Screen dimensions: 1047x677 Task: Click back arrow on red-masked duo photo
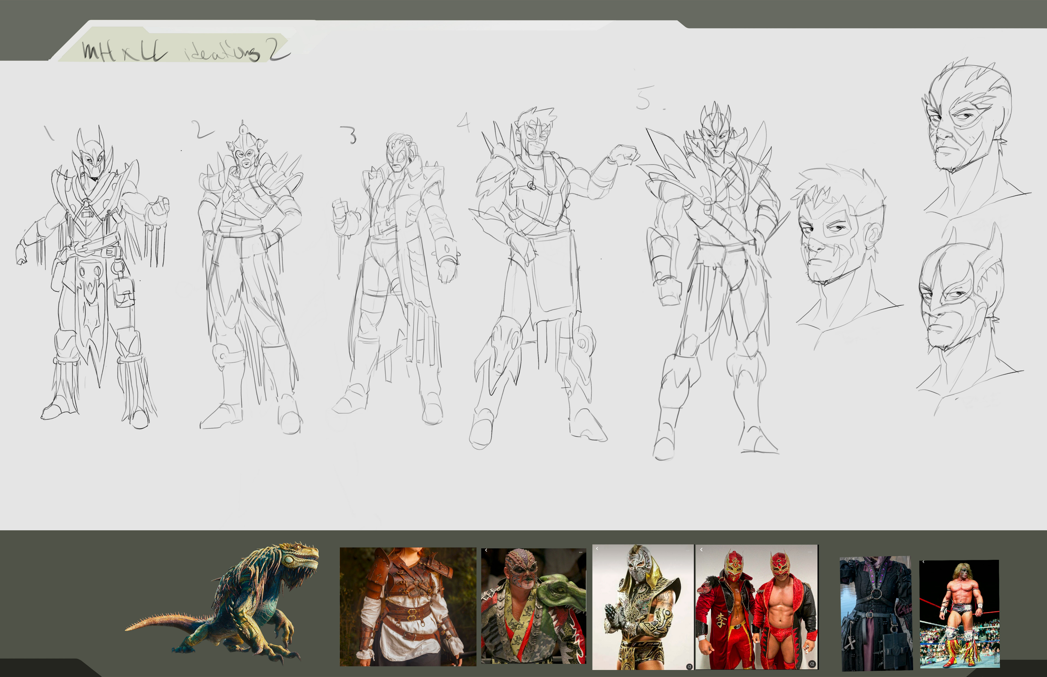point(701,550)
